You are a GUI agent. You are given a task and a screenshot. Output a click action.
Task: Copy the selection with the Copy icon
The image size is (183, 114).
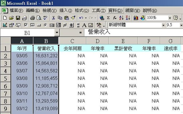(x=60, y=18)
